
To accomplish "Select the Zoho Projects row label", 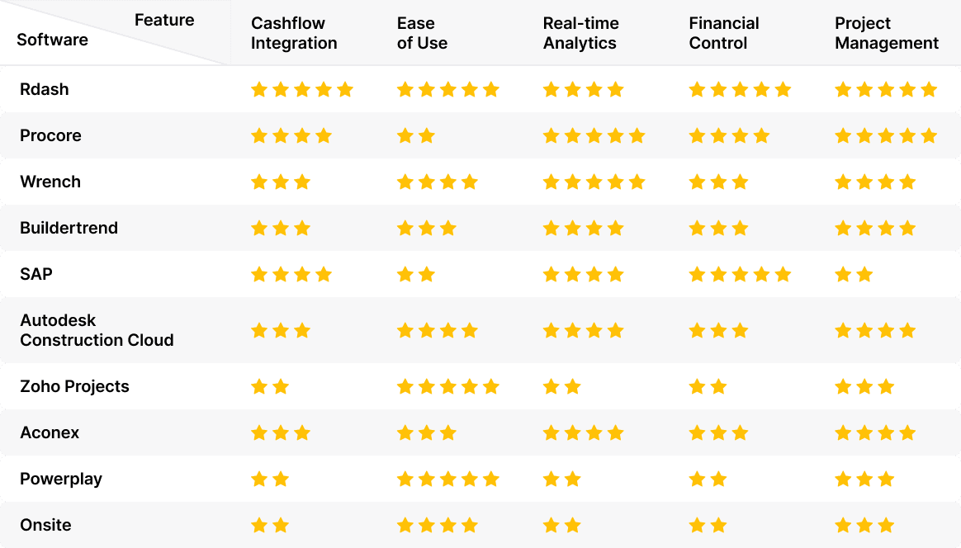I will [74, 386].
